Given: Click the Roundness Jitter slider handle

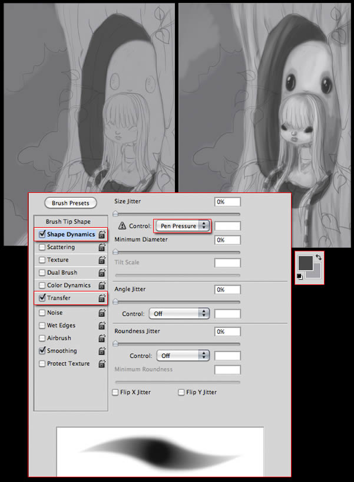Looking at the screenshot, I should tap(115, 344).
